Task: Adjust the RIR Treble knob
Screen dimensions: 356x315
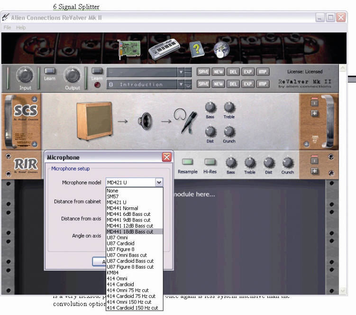Action: pos(250,163)
